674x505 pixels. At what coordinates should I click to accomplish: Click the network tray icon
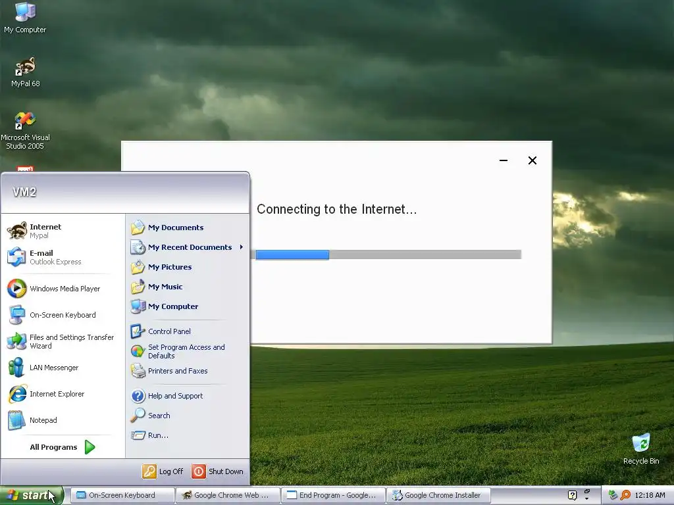click(x=613, y=495)
